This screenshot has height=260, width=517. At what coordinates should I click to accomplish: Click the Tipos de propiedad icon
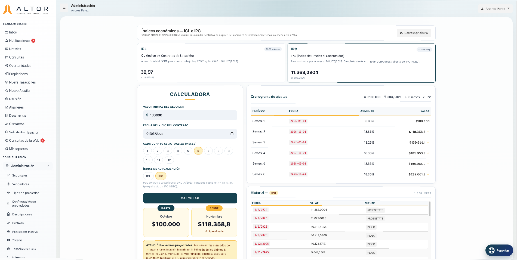pos(8,193)
